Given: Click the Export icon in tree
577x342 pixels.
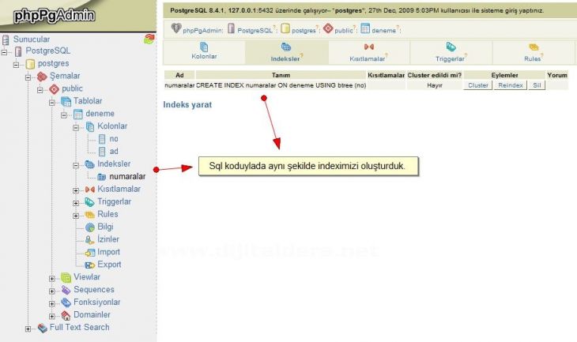Looking at the screenshot, I should [x=90, y=265].
